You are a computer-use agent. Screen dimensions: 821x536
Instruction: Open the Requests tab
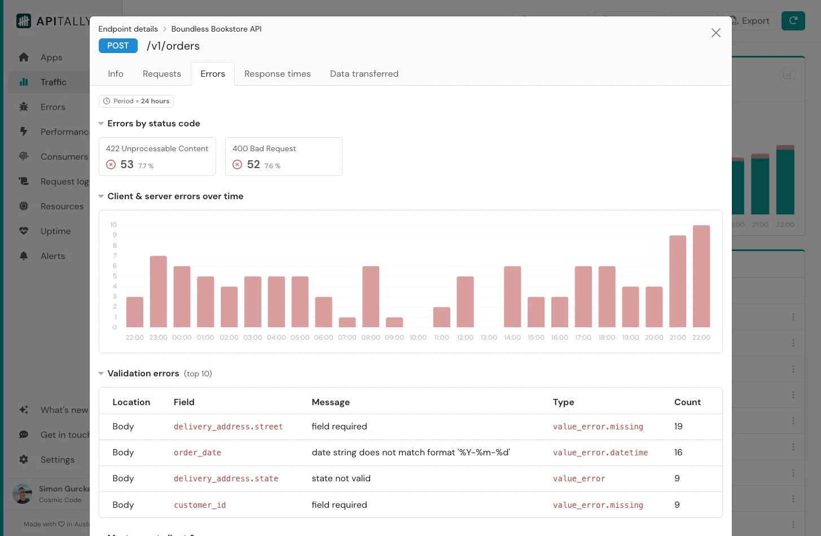click(x=161, y=74)
